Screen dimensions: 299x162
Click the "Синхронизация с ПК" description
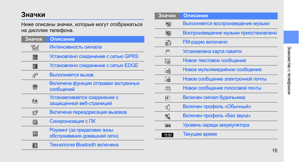(x=72, y=121)
